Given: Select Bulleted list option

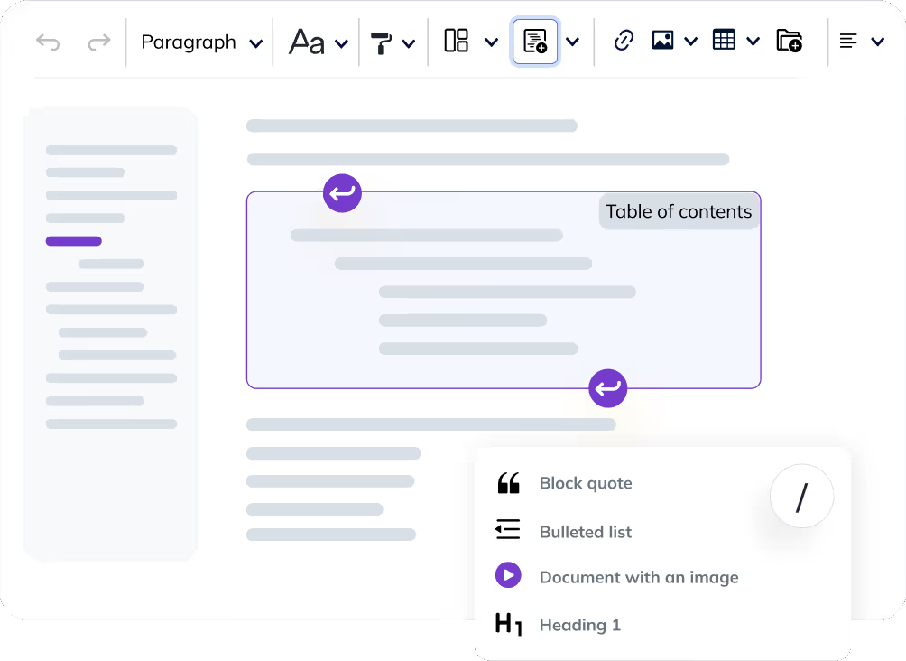Looking at the screenshot, I should coord(585,532).
